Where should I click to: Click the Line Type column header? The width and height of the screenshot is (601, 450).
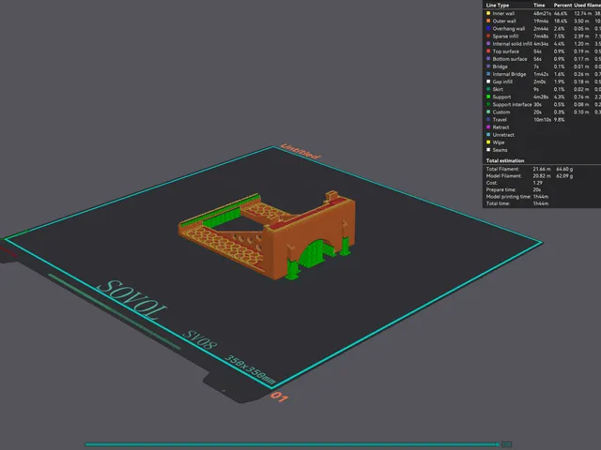coord(498,6)
